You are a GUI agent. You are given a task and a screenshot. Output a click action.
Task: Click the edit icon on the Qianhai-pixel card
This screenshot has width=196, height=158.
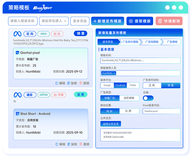pos(57,83)
